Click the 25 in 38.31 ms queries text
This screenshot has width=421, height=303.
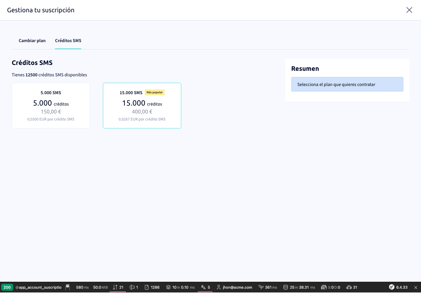tap(303, 287)
